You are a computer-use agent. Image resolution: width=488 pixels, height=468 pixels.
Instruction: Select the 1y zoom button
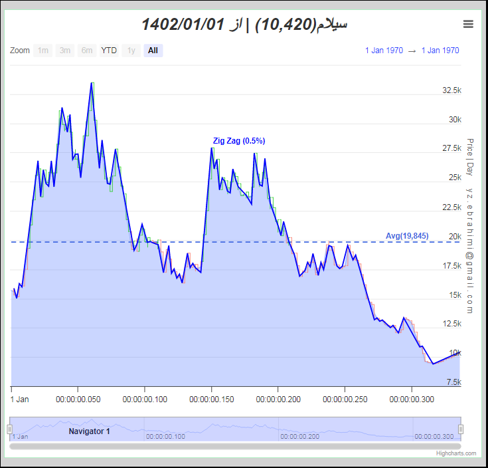(x=131, y=51)
